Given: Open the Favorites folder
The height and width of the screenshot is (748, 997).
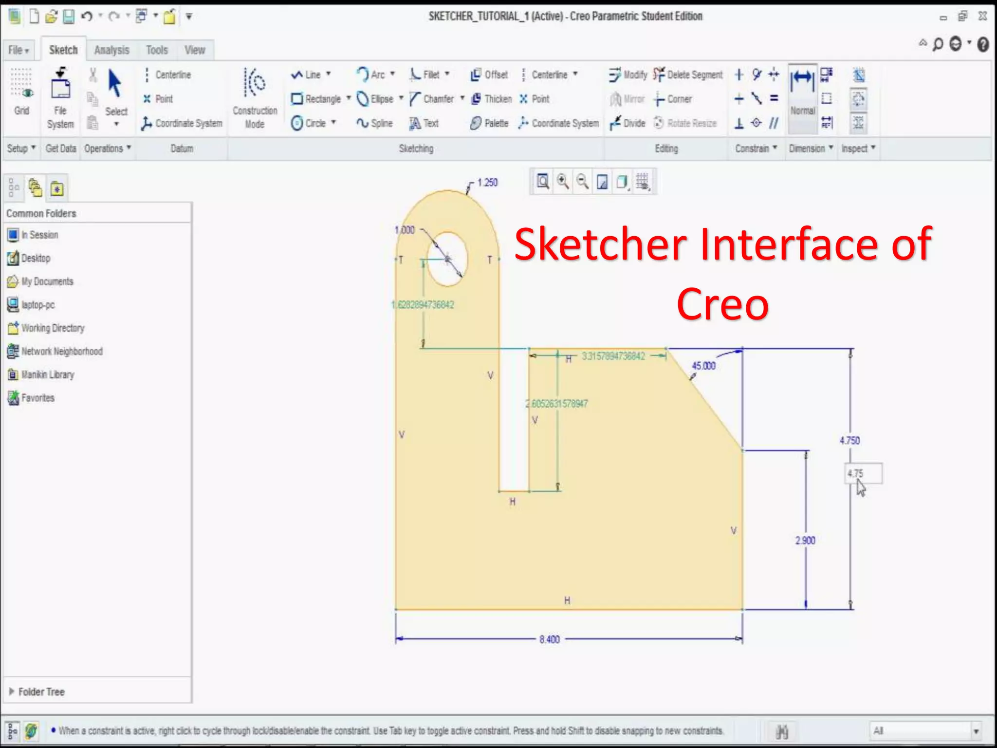Looking at the screenshot, I should tap(31, 398).
